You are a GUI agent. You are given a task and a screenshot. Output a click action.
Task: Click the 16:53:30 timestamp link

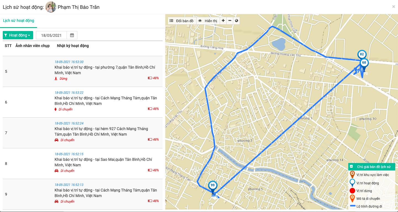[x=69, y=62]
